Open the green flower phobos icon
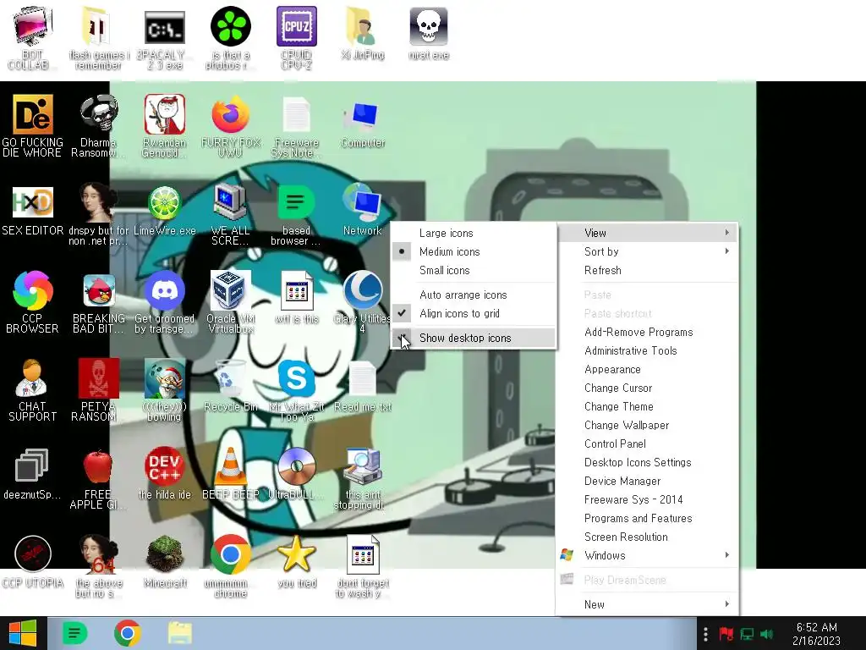Viewport: 866px width, 650px height. tap(230, 26)
